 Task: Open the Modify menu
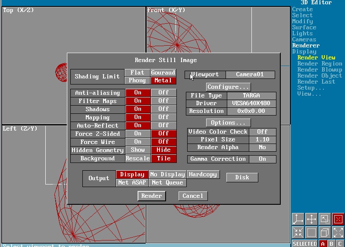(x=303, y=21)
